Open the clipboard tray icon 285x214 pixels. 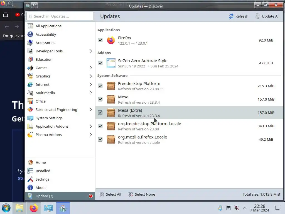[229, 208]
